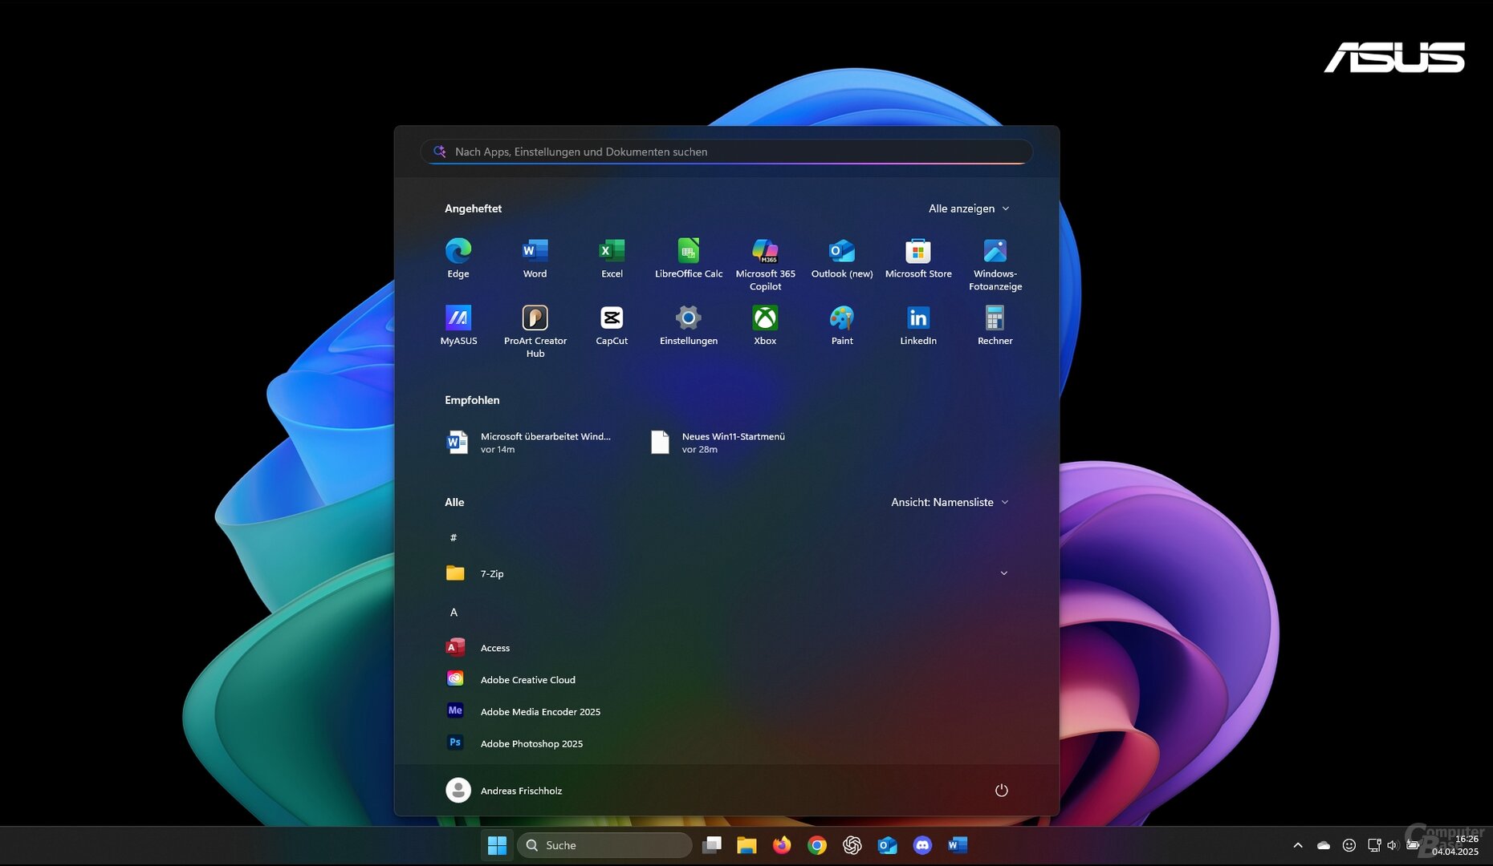Open ChatGPT on taskbar

852,845
